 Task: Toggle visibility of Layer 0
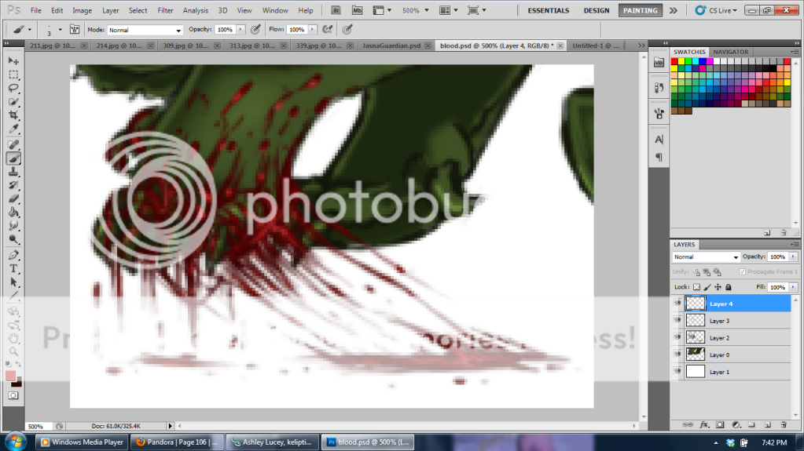(677, 355)
